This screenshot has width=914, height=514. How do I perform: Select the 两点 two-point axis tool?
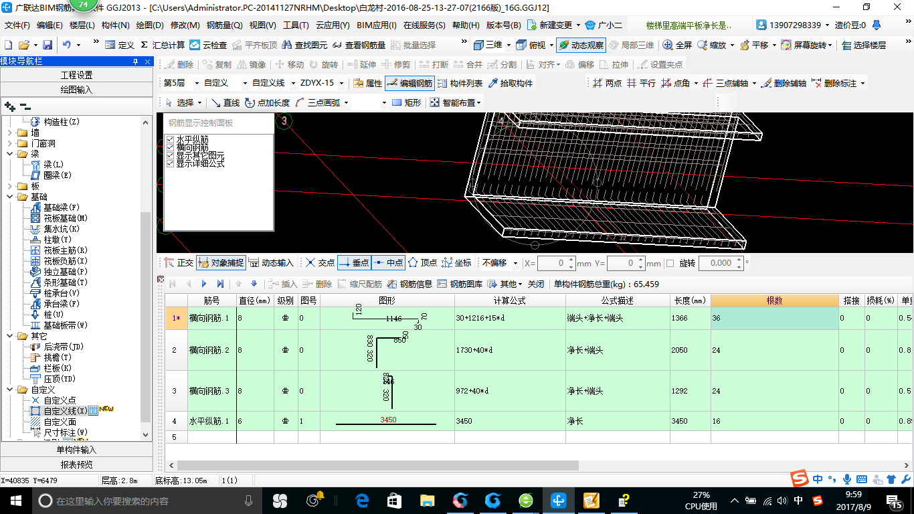point(608,84)
